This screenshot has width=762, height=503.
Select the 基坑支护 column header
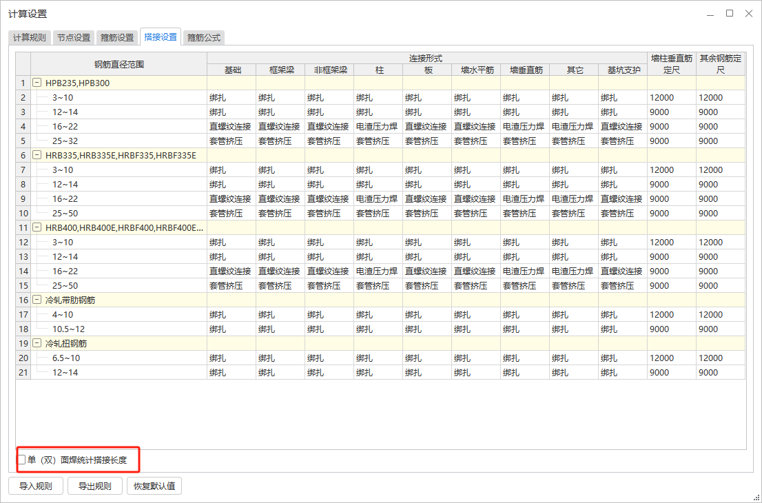pyautogui.click(x=623, y=70)
